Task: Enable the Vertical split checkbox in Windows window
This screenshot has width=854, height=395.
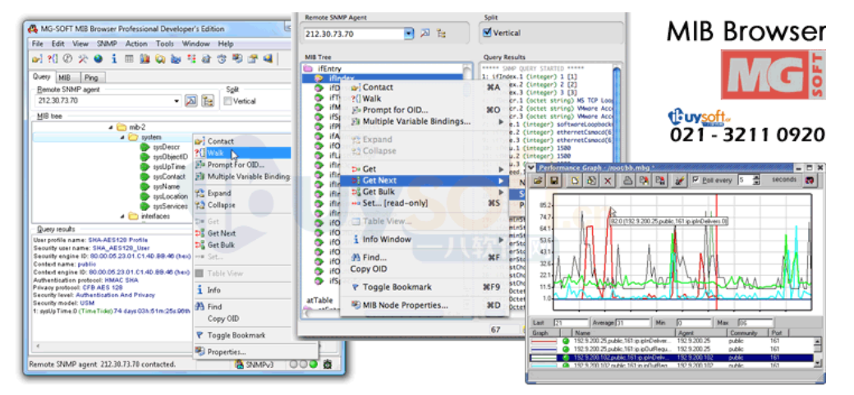Action: 229,101
